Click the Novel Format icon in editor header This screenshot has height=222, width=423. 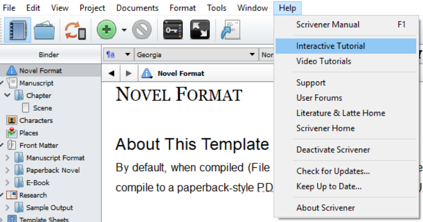click(147, 74)
